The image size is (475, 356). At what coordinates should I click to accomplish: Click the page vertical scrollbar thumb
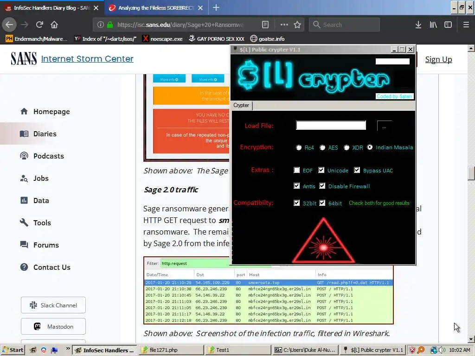pyautogui.click(x=471, y=174)
